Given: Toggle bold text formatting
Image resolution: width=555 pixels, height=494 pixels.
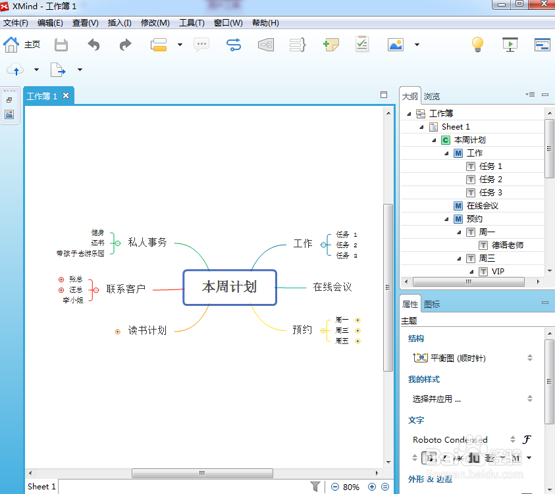Looking at the screenshot, I should (429, 458).
